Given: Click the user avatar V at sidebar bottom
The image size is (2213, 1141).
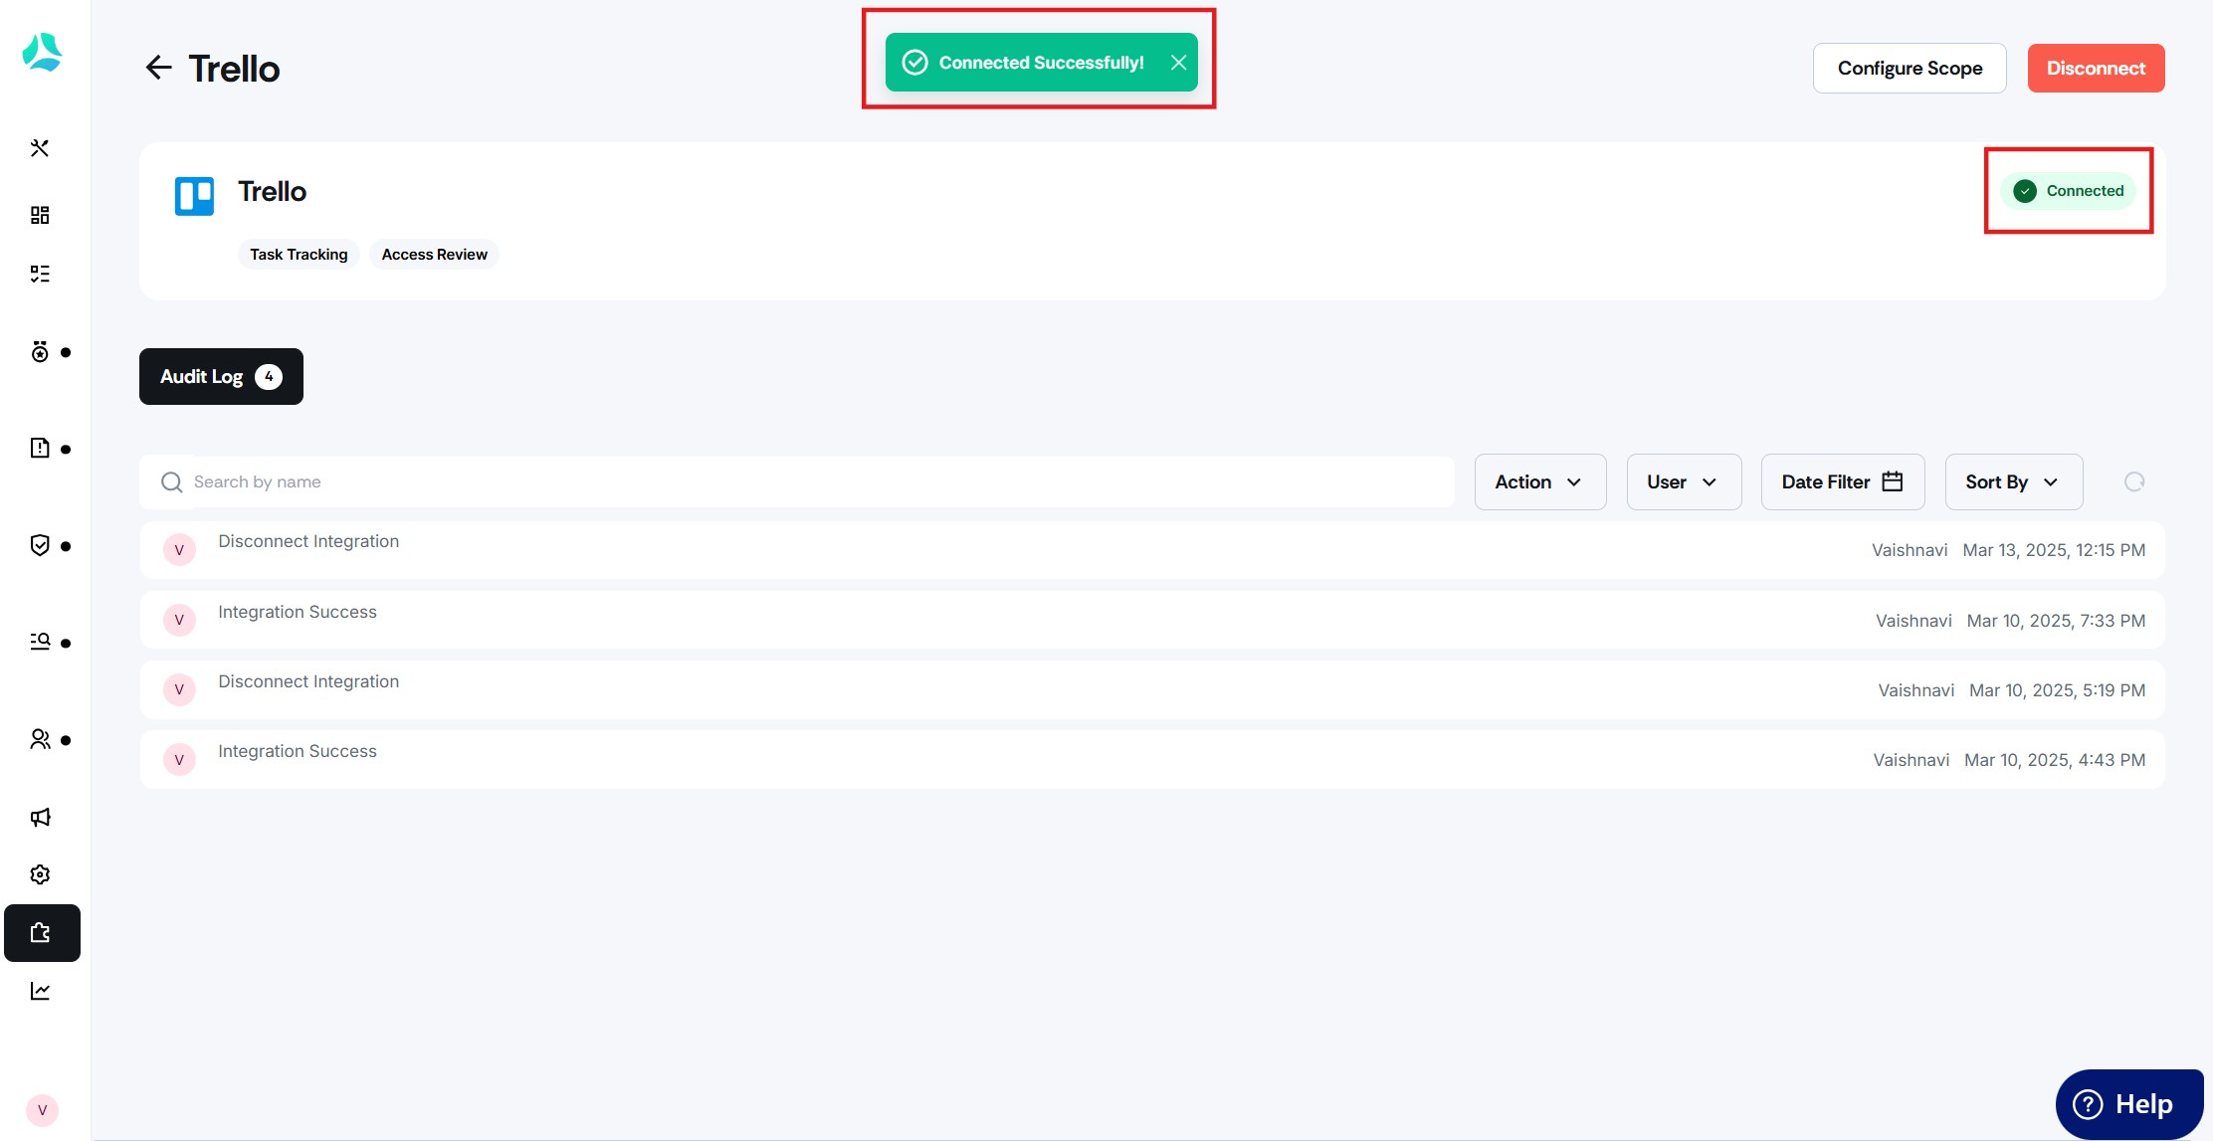Looking at the screenshot, I should click(42, 1110).
